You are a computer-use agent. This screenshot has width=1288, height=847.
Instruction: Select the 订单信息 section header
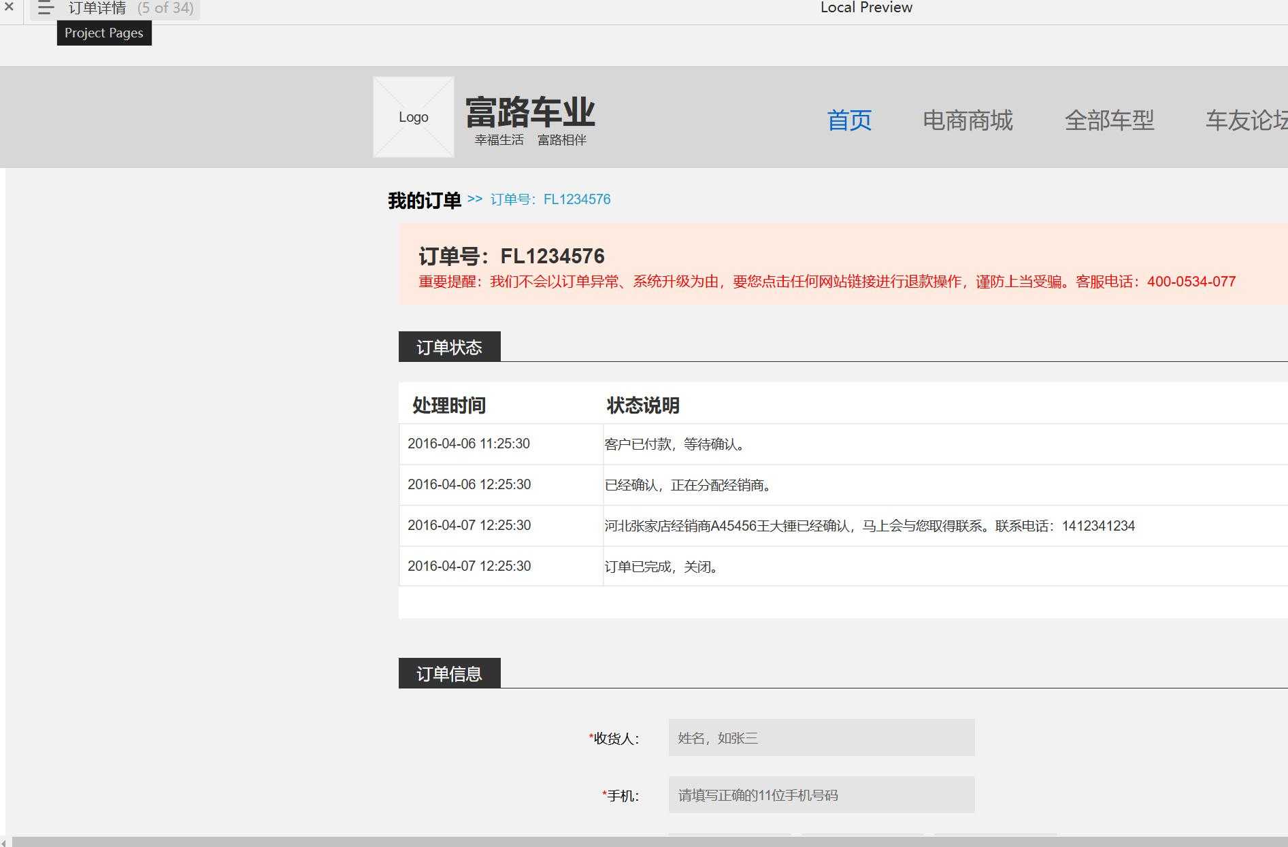tap(449, 674)
